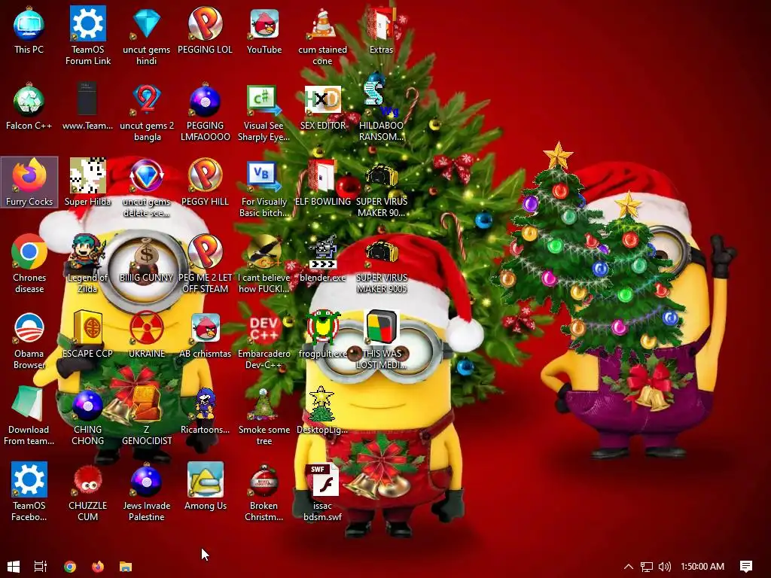Image resolution: width=771 pixels, height=578 pixels.
Task: Open Task View on the taskbar
Action: click(41, 567)
